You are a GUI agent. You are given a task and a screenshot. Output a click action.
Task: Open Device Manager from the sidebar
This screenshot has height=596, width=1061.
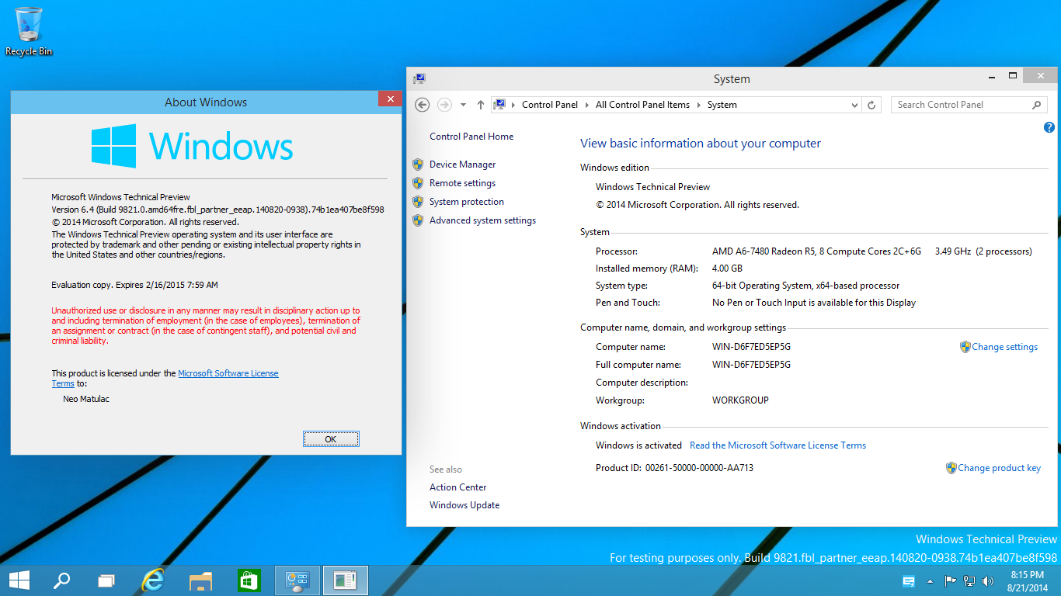(x=463, y=165)
